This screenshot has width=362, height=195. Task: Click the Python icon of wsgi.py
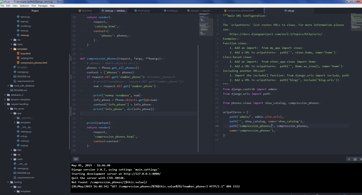pos(18,145)
